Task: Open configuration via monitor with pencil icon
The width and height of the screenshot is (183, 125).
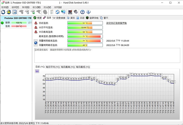Action: click(70, 12)
